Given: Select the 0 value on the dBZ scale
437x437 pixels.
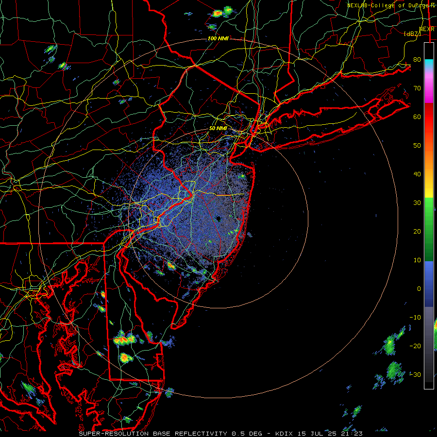Looking at the screenshot, I should (x=419, y=289).
